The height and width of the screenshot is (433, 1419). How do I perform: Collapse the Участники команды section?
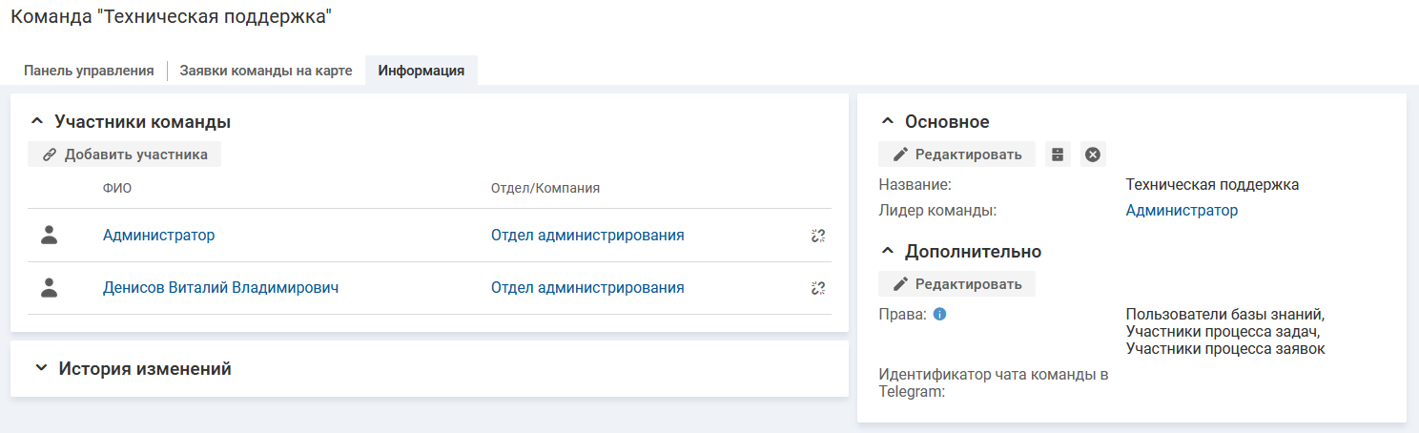click(38, 122)
